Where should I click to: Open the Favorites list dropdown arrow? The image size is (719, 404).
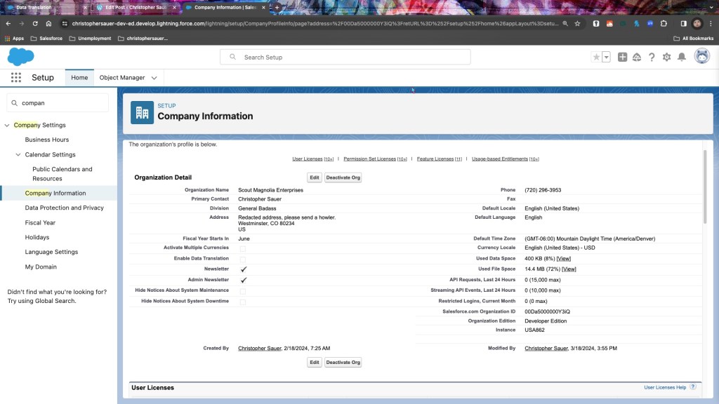pyautogui.click(x=606, y=58)
